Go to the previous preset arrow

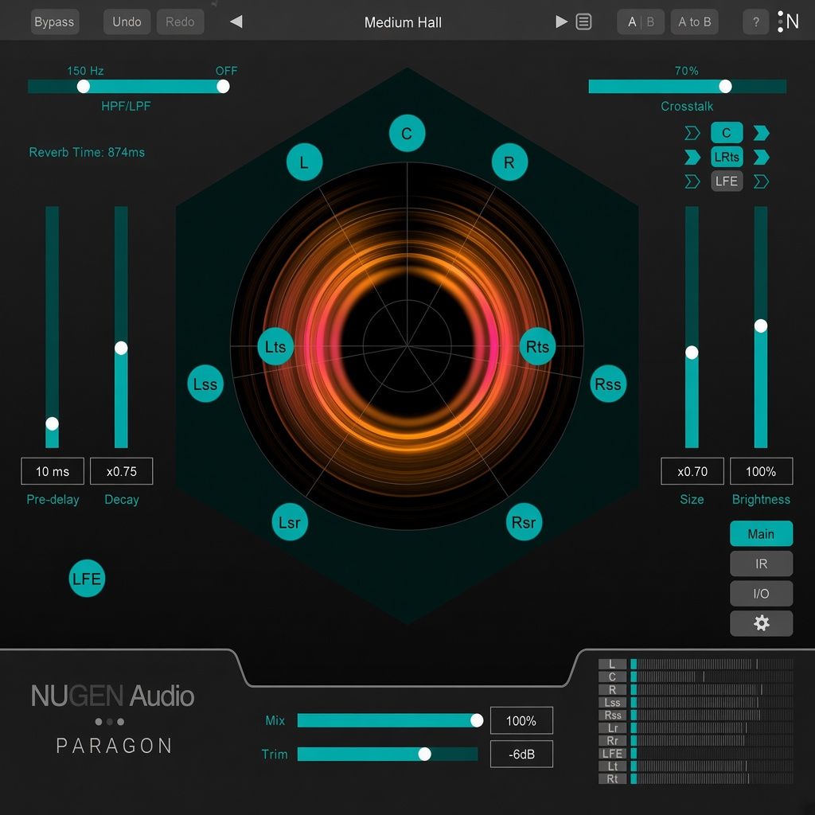tap(236, 21)
